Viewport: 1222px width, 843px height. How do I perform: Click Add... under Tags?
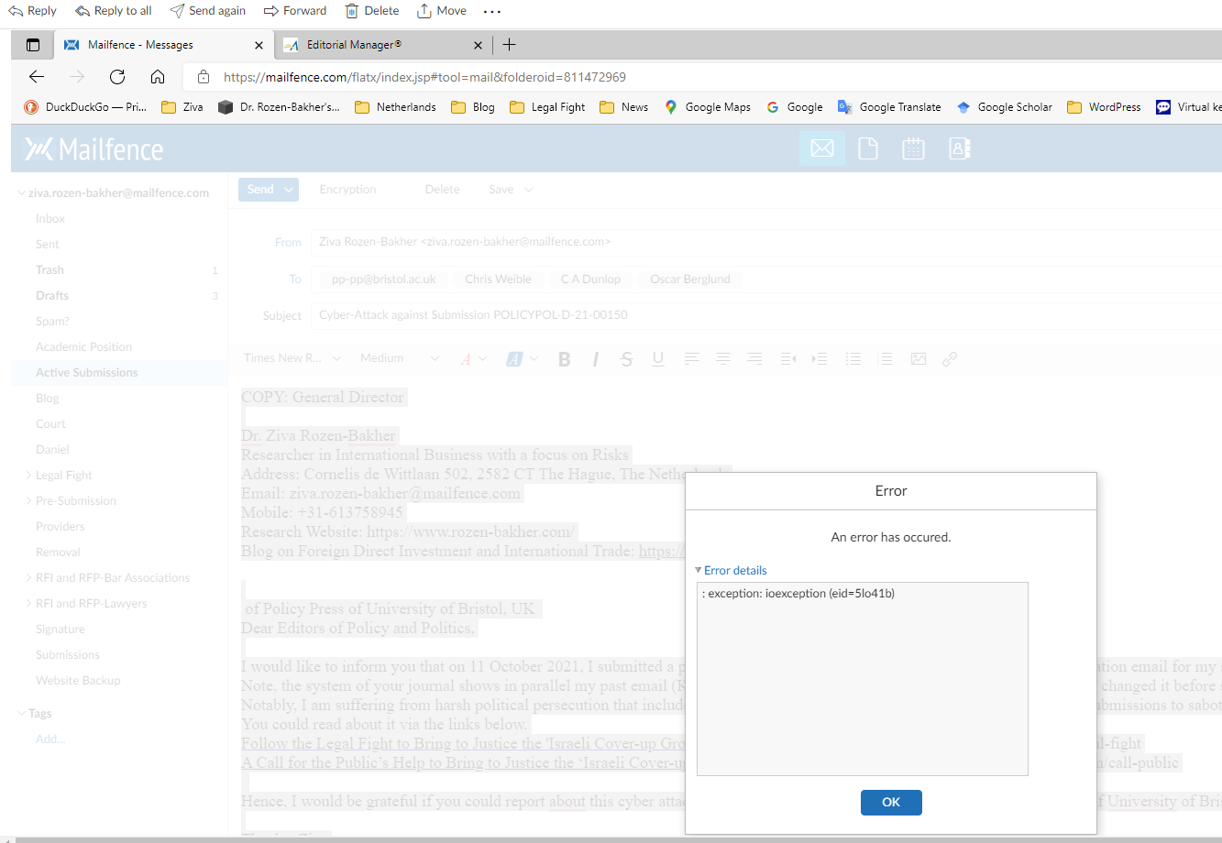[x=50, y=739]
